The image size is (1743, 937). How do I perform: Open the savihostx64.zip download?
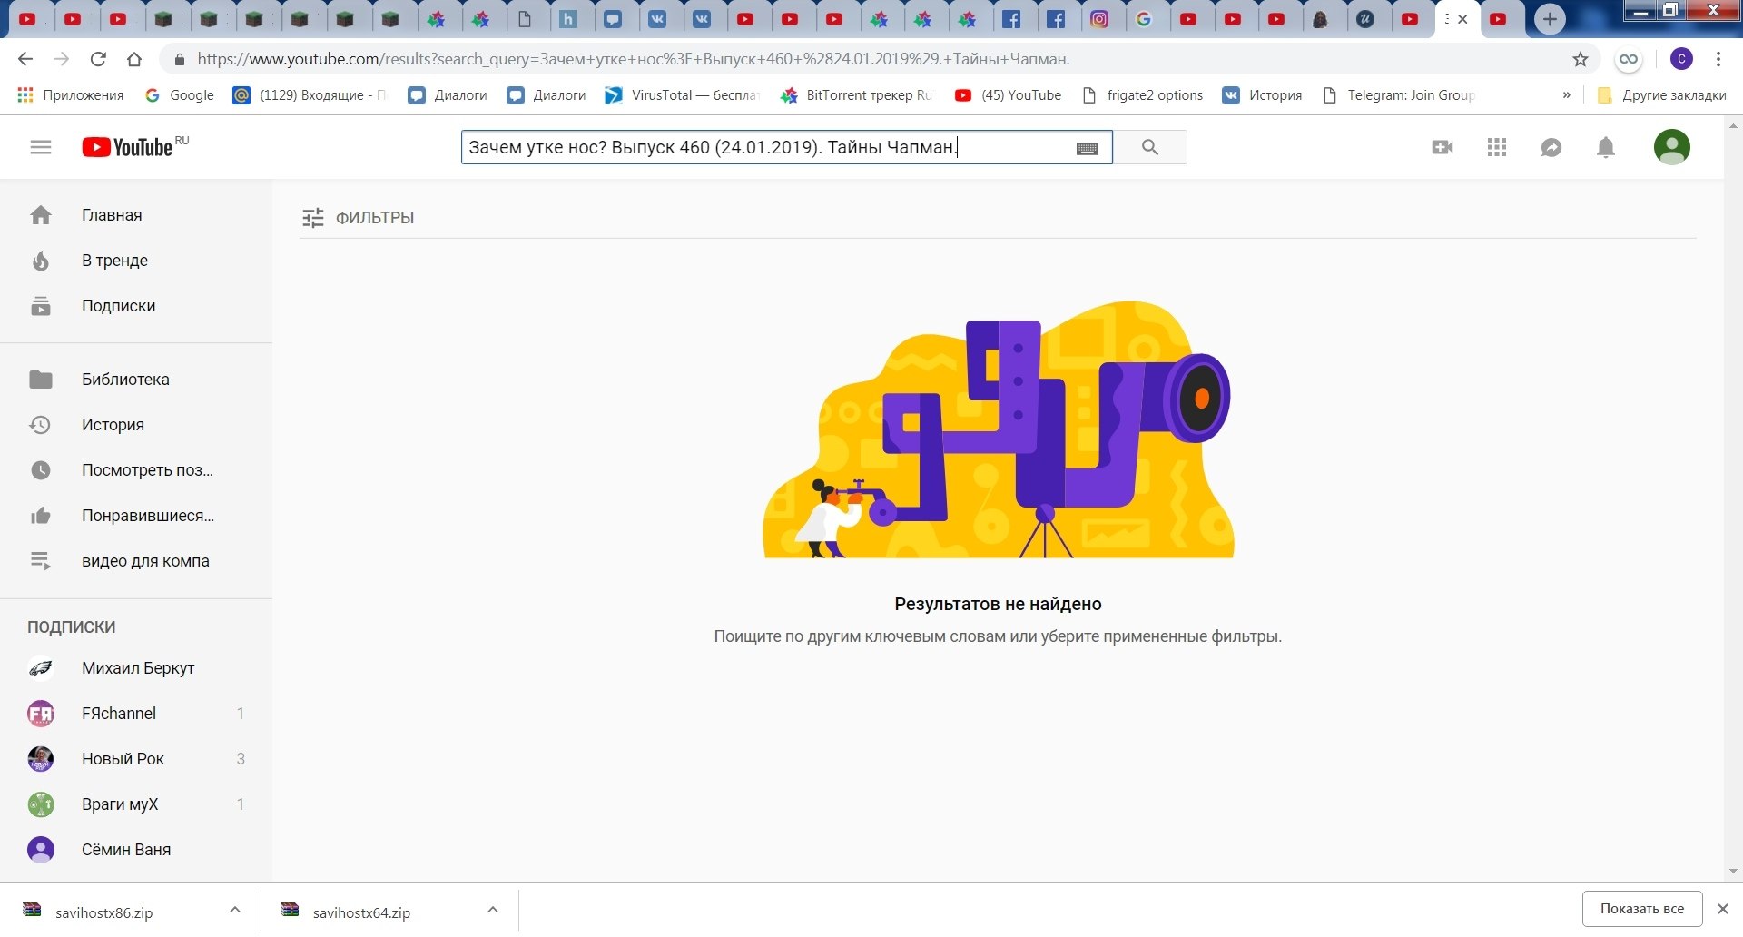[x=360, y=912]
